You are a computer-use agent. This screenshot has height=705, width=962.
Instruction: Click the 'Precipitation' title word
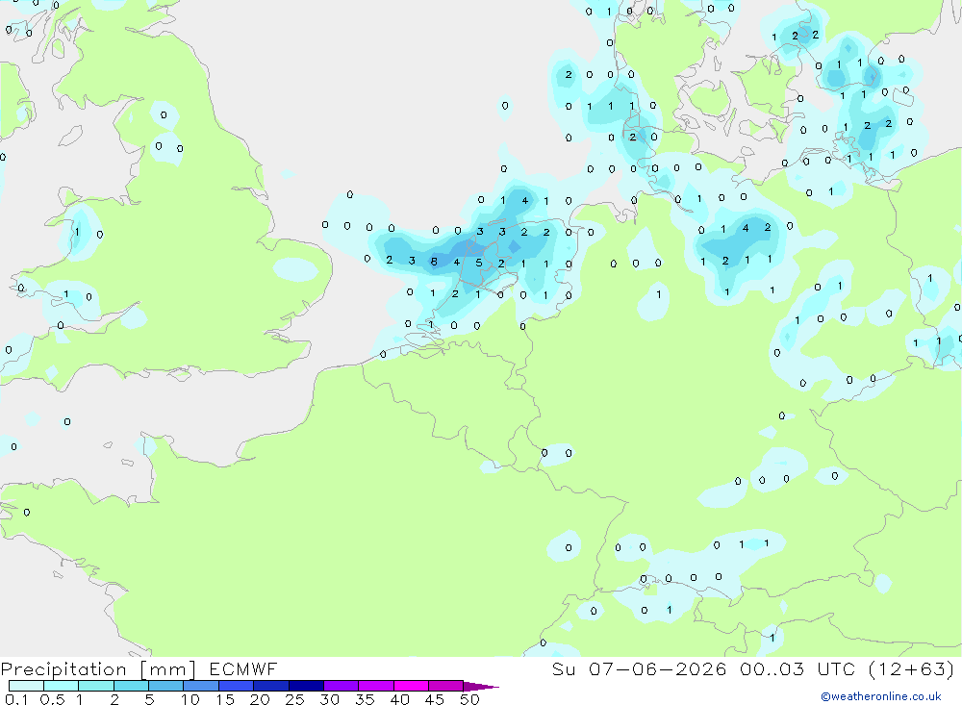63,669
